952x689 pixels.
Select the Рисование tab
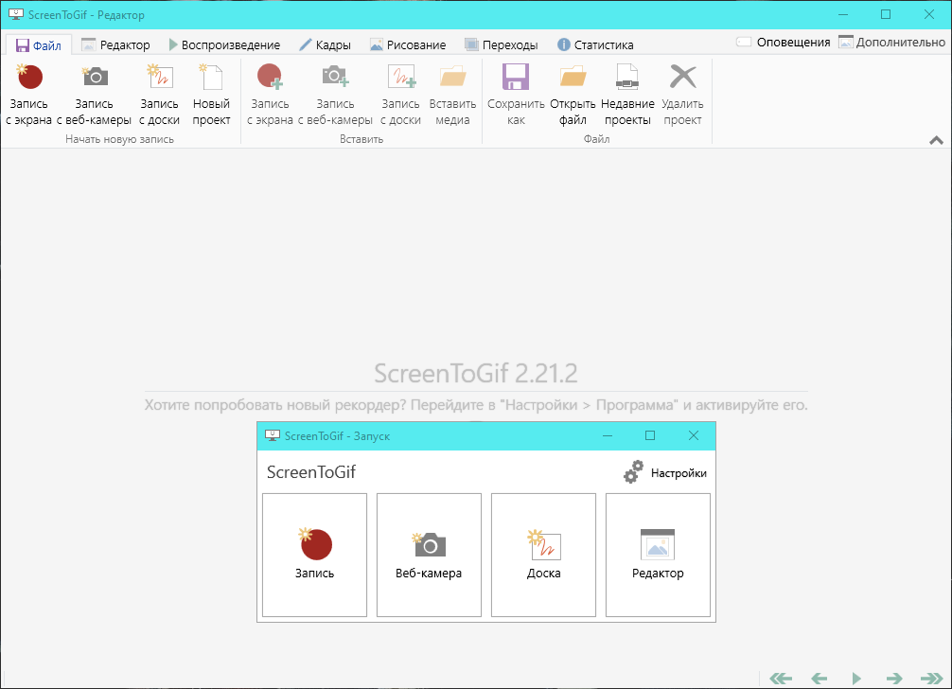click(408, 44)
